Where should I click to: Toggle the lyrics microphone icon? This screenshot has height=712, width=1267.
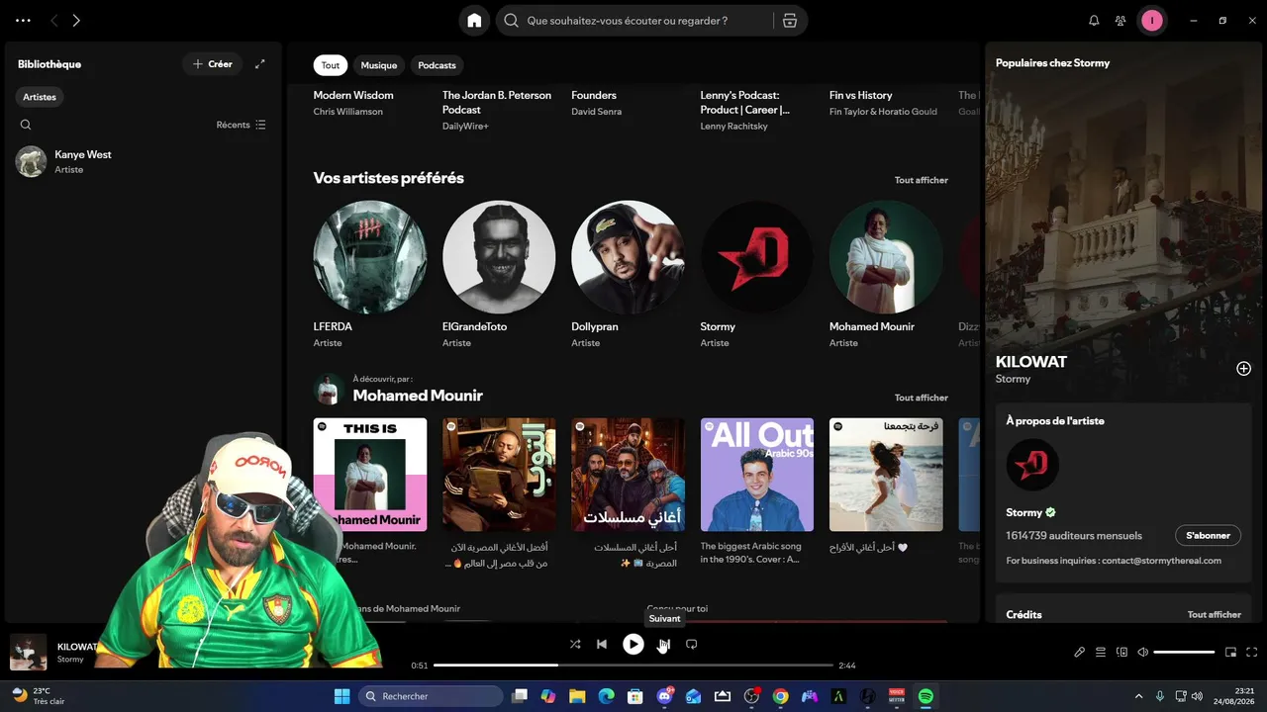1080,652
